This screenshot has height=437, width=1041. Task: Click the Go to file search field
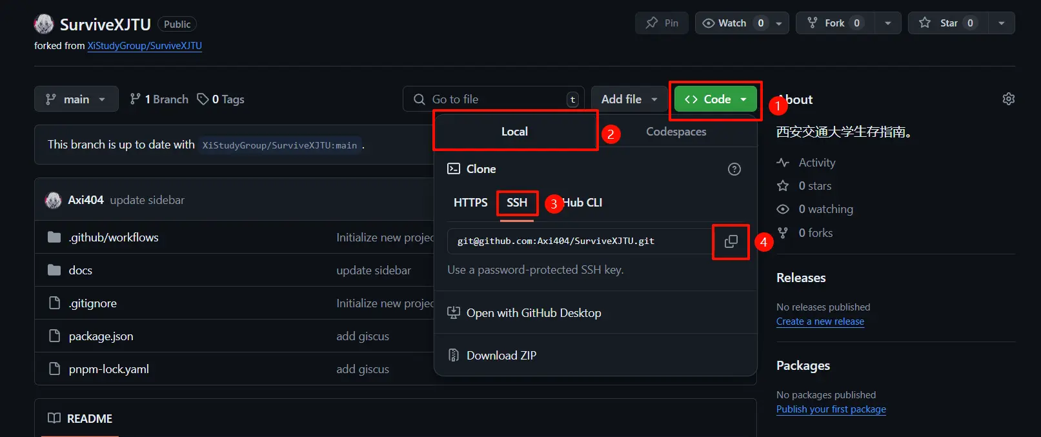point(494,99)
